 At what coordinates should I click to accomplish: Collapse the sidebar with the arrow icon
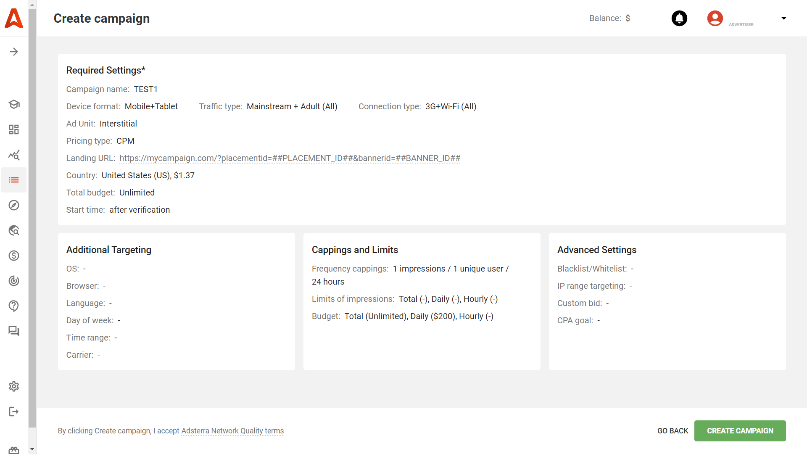(x=14, y=51)
